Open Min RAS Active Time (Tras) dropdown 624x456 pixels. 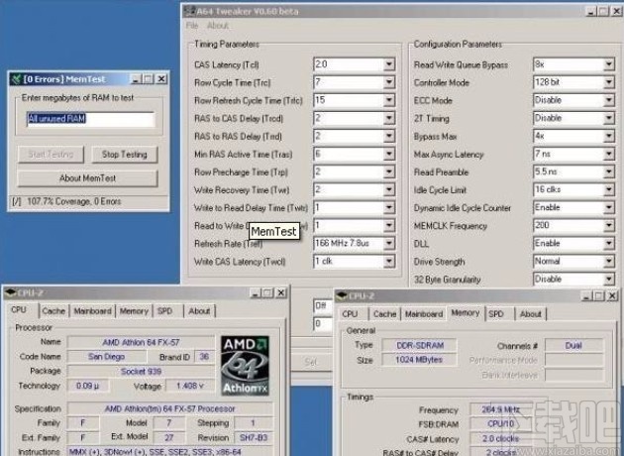pos(389,154)
